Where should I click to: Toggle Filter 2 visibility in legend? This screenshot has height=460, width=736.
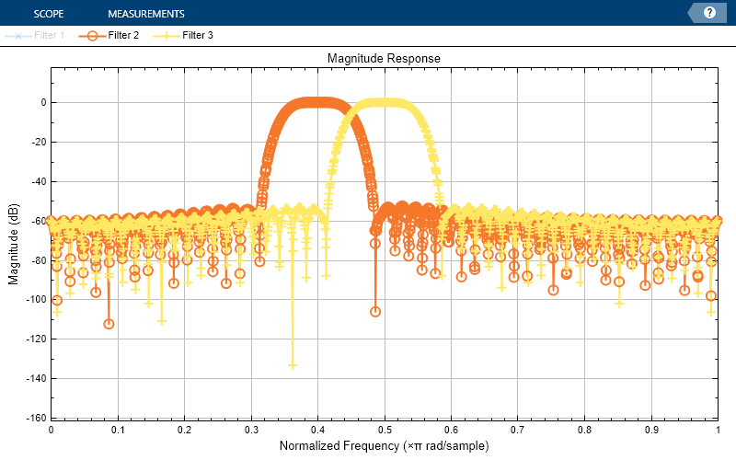109,35
